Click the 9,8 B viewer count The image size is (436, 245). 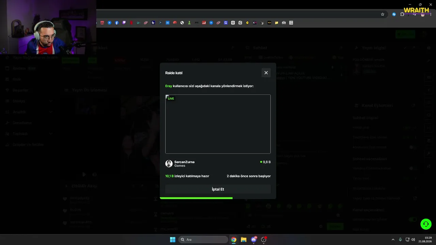coord(265,162)
